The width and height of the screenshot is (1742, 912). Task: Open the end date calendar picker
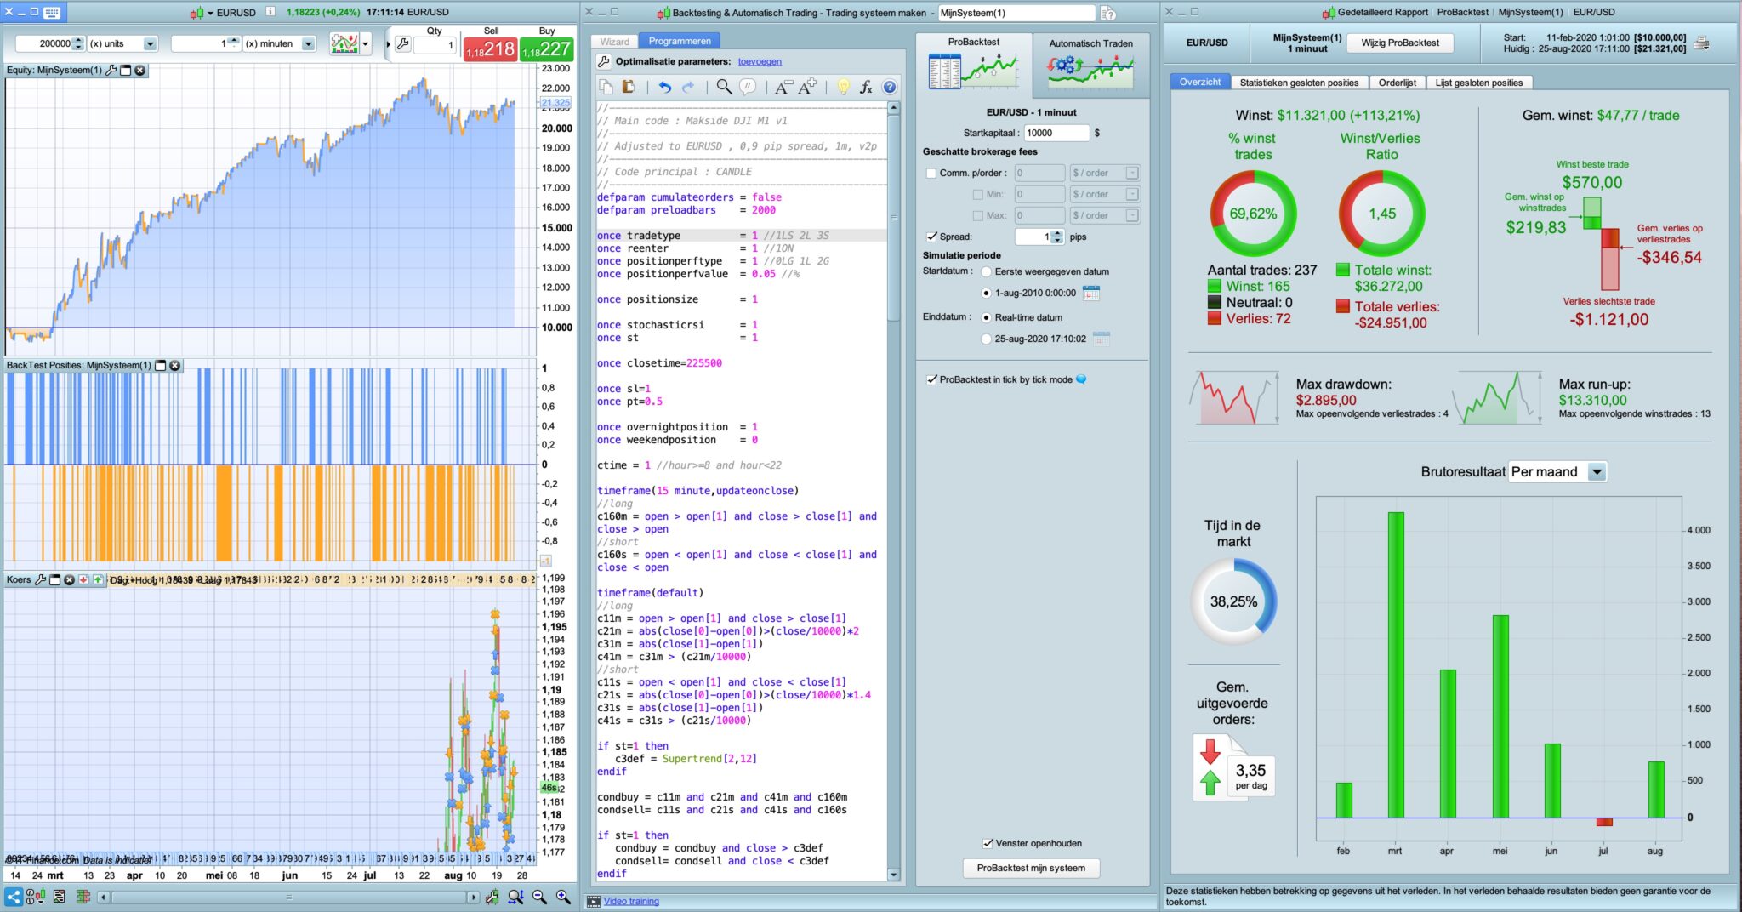click(x=1101, y=339)
